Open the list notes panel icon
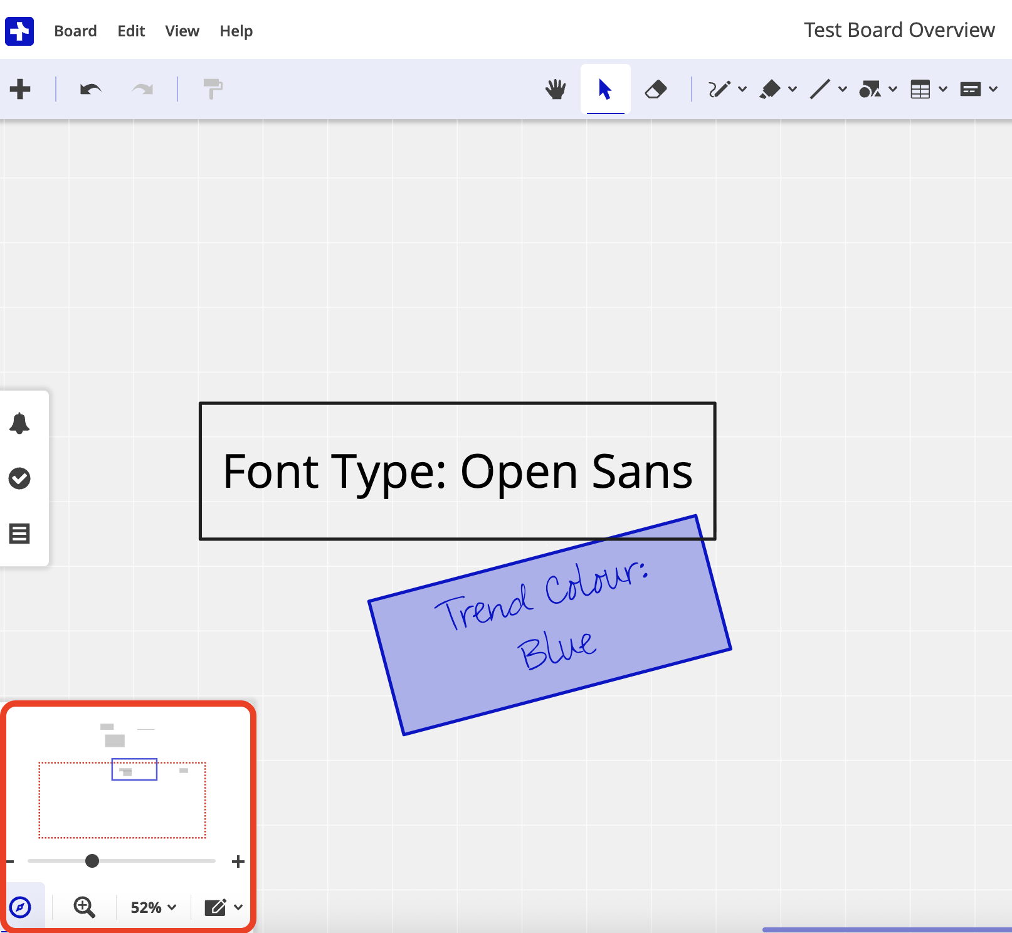Screen dimensions: 1012x933 click(x=19, y=534)
